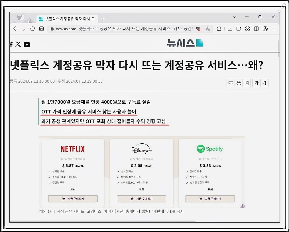The image size is (289, 232).
Task: Click subheading 과거 공생 관계였지만 OTT 포화
Action: point(103,121)
